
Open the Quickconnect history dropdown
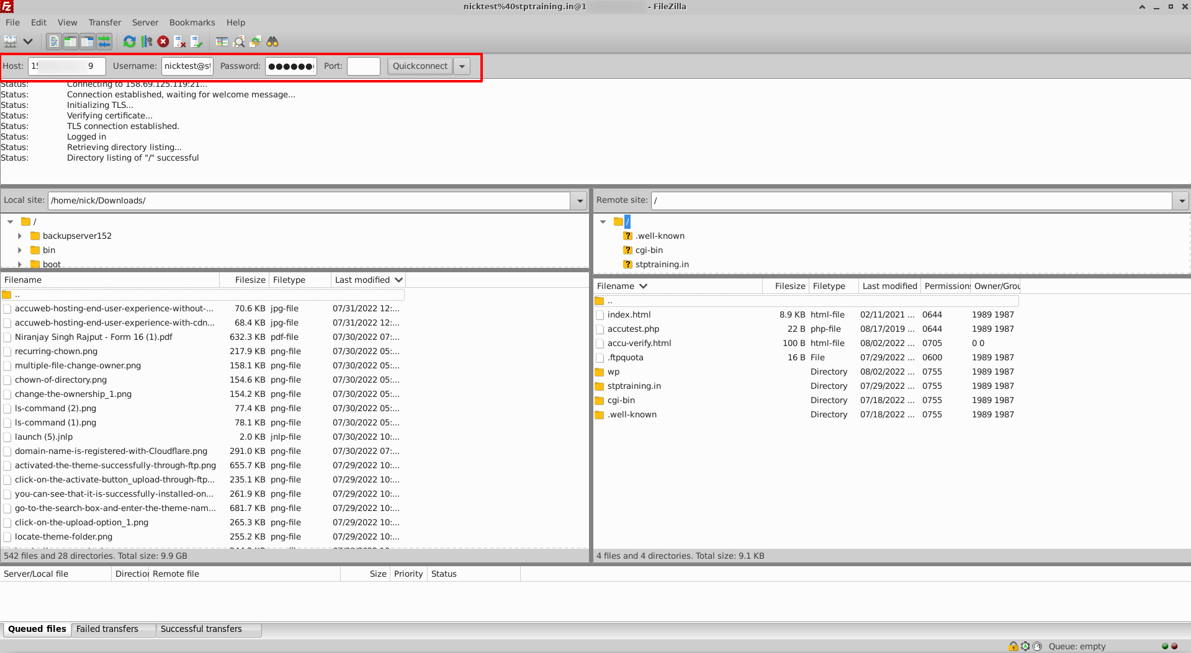click(x=462, y=66)
